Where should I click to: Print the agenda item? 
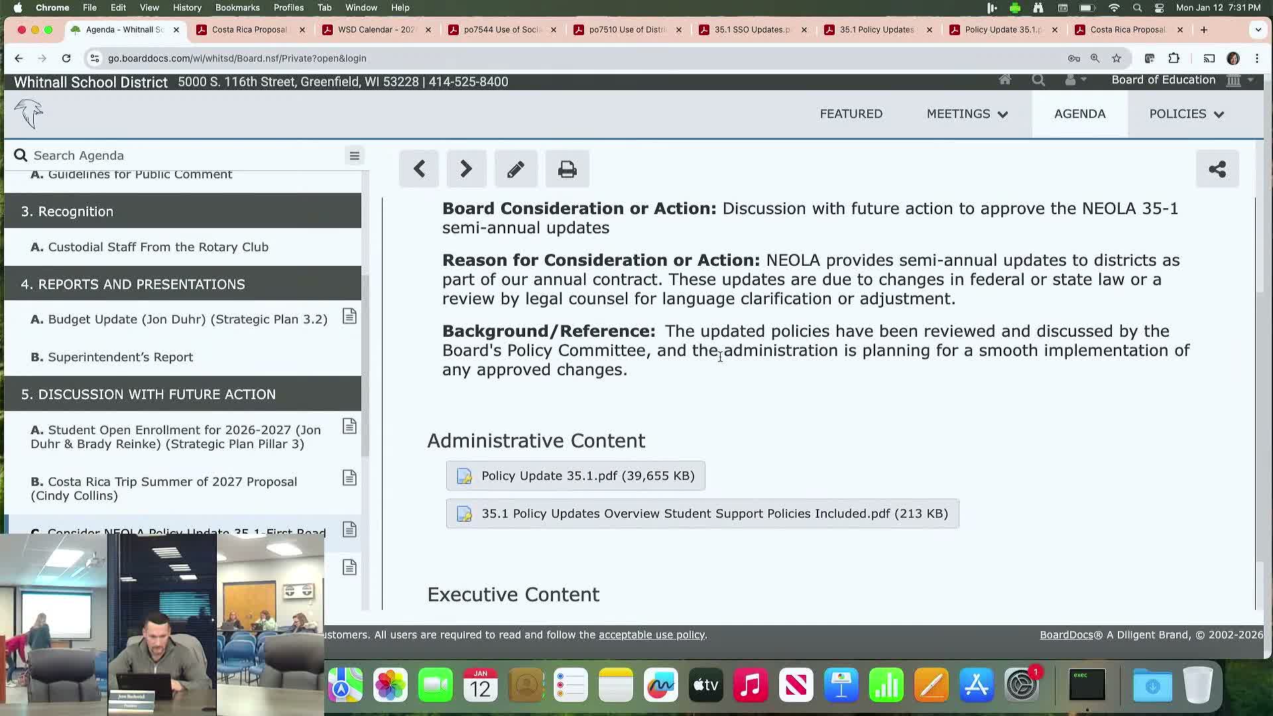(x=567, y=169)
